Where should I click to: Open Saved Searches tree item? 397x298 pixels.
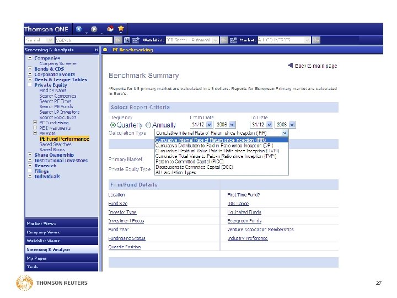[55, 144]
